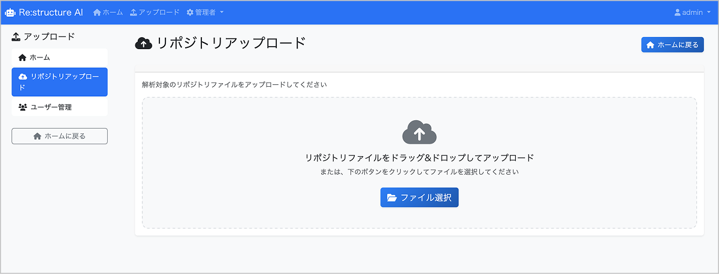719x274 pixels.
Task: Click the blue ホームに戻る button at top right
Action: [x=672, y=45]
